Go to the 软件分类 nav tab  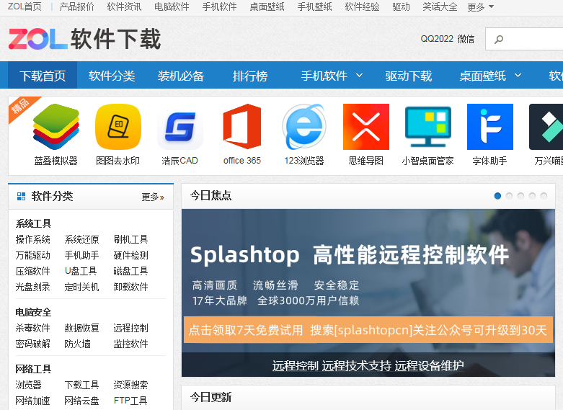[112, 76]
